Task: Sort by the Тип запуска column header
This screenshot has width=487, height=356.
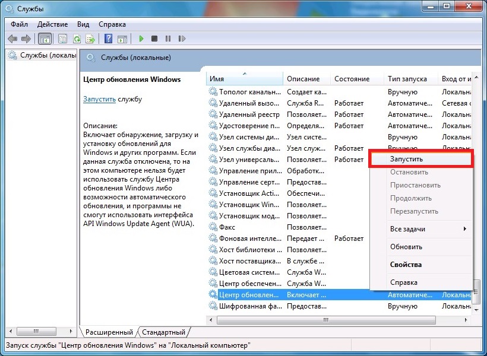Action: click(x=411, y=79)
